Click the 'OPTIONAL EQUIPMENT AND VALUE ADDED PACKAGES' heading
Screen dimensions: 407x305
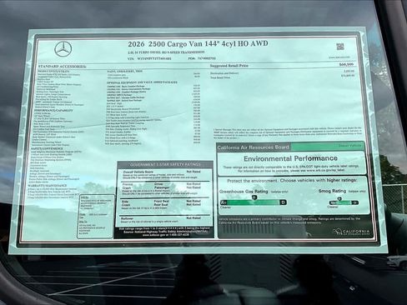[142, 82]
